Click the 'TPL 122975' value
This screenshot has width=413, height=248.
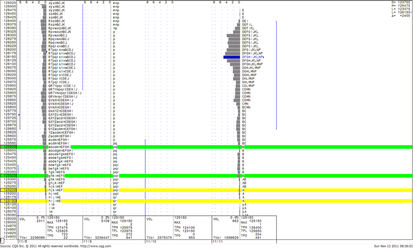[122, 231]
